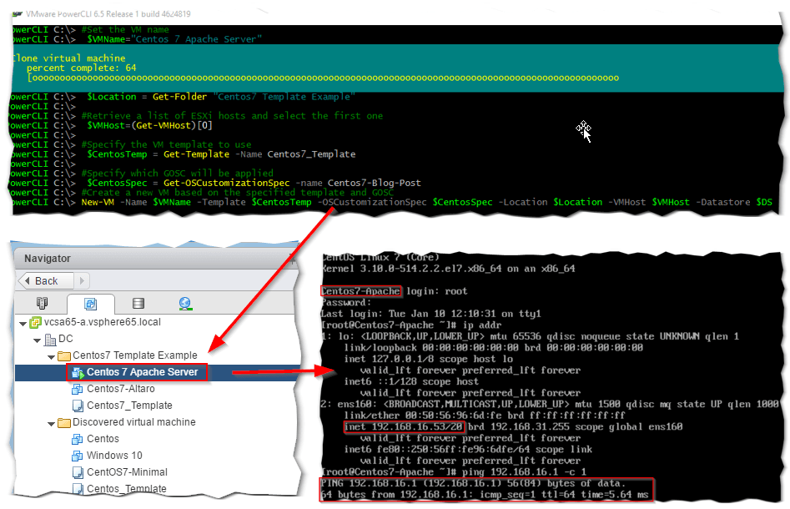Select the Centos VM in the tree
Screen dimensions: 790x509
[103, 438]
